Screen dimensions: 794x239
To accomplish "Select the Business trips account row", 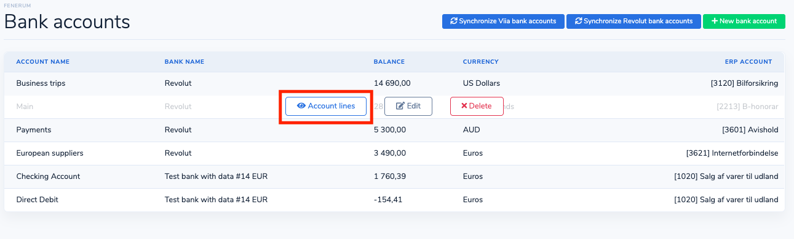I will click(394, 83).
